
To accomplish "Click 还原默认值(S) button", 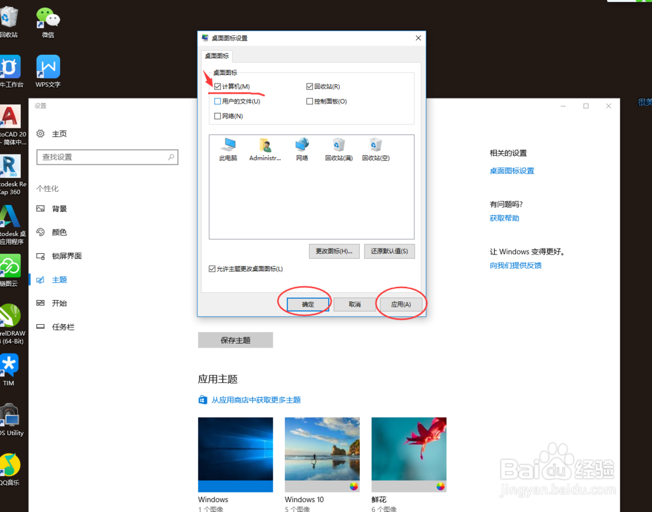I will pos(389,251).
